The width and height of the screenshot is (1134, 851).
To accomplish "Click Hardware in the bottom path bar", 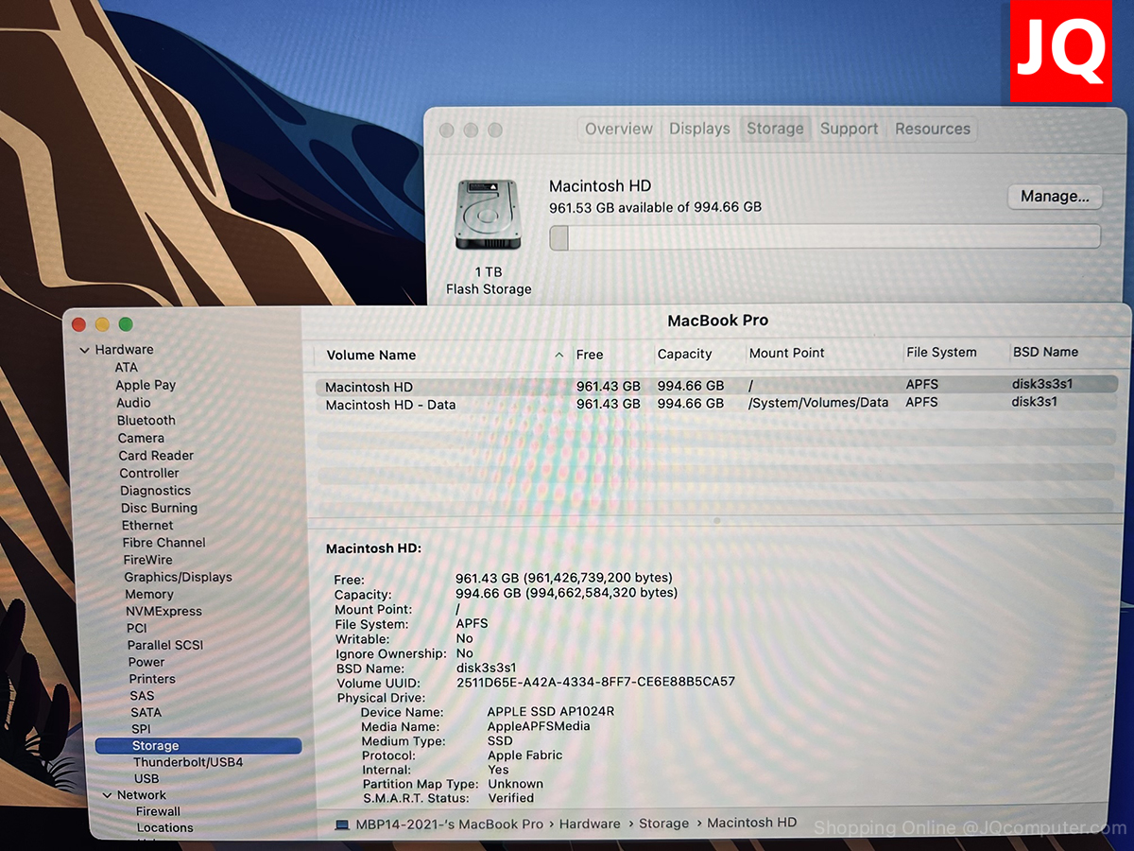I will (x=590, y=824).
